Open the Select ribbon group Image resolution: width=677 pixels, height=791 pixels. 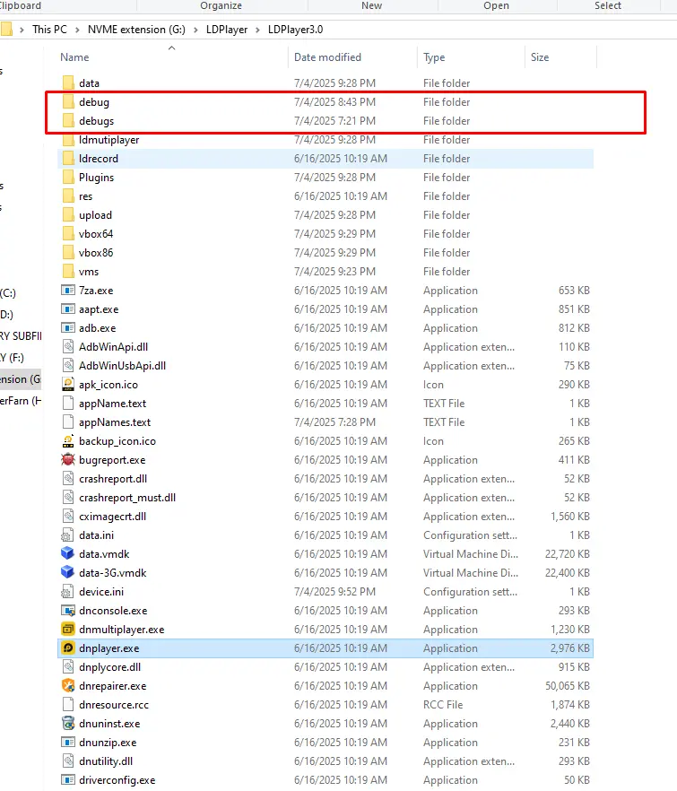tap(608, 5)
